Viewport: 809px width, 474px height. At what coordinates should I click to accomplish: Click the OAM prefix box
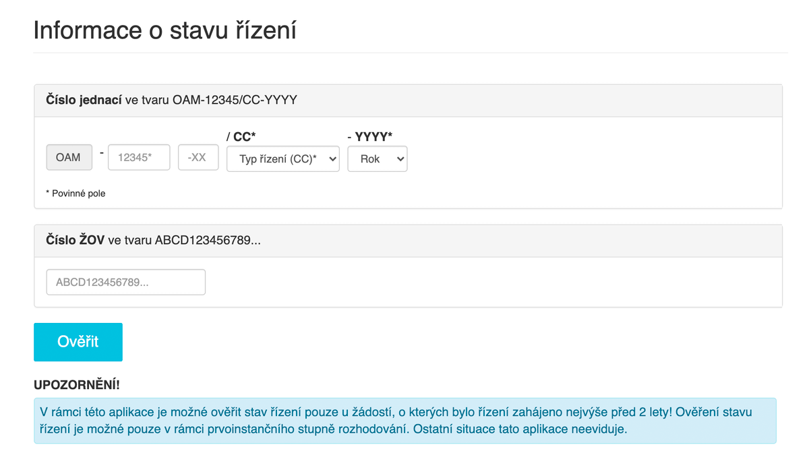(x=68, y=157)
